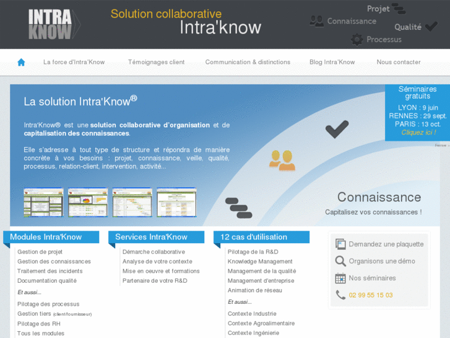Click Séminaires gratuits box title
The image size is (450, 338).
[418, 92]
